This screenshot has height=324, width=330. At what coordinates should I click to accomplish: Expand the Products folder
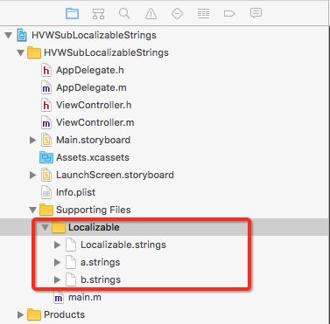pos(20,314)
